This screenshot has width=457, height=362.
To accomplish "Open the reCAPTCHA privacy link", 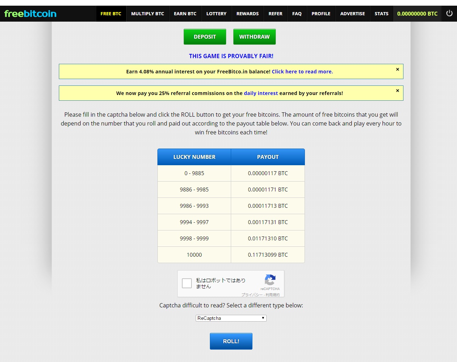I will [252, 295].
